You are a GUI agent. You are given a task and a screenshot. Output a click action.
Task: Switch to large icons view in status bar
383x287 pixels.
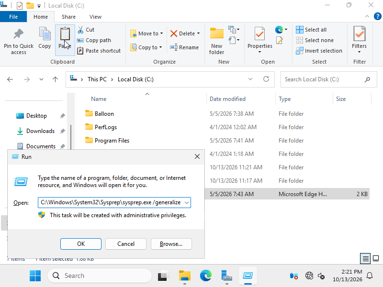coord(376,258)
